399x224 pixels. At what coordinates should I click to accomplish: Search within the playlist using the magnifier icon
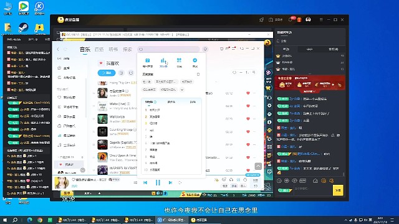(234, 73)
